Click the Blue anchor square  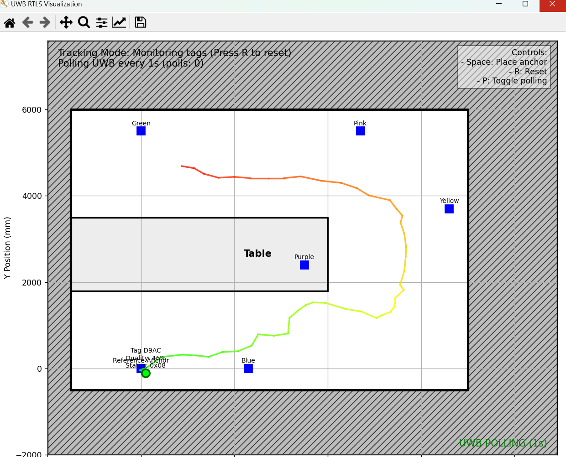pyautogui.click(x=248, y=369)
